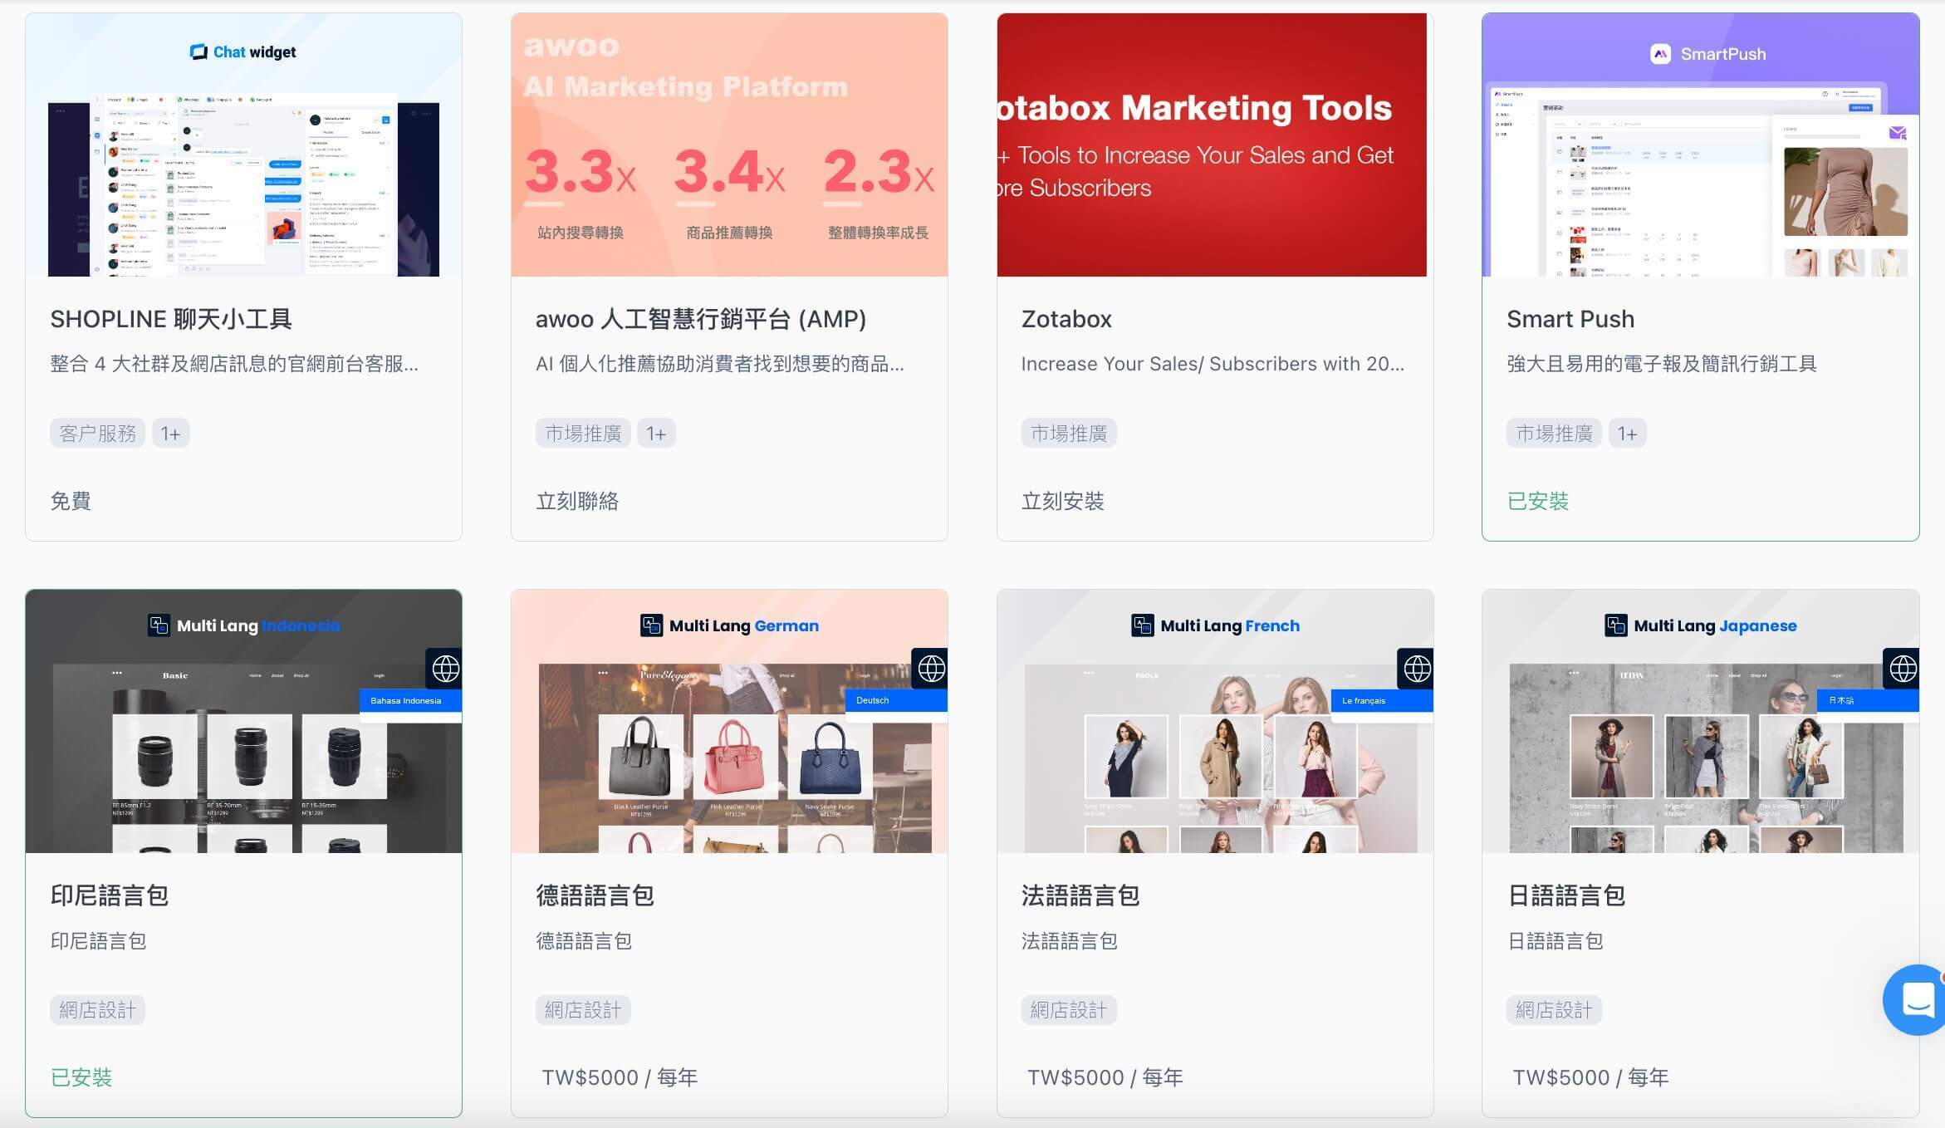Select the 客户服務 category tag
The image size is (1945, 1128).
coord(97,432)
